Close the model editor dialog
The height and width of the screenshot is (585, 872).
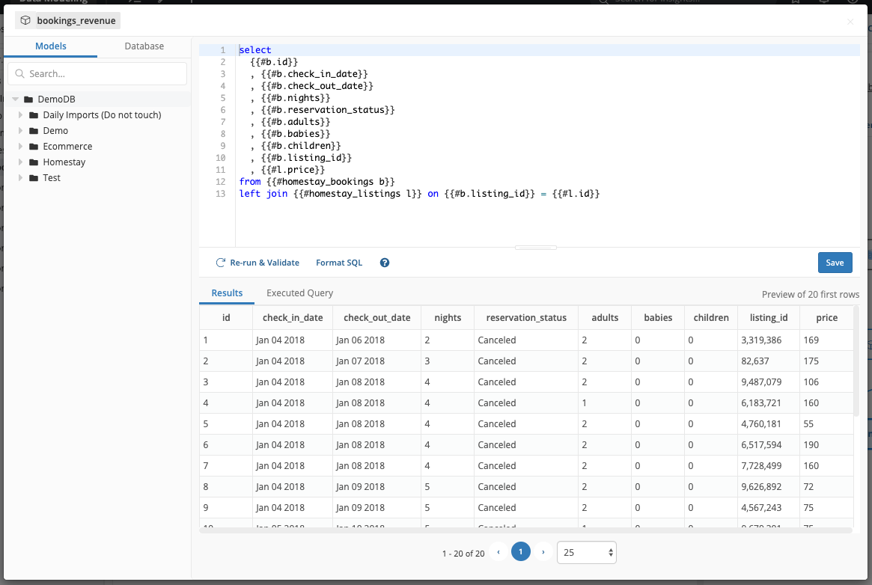850,22
